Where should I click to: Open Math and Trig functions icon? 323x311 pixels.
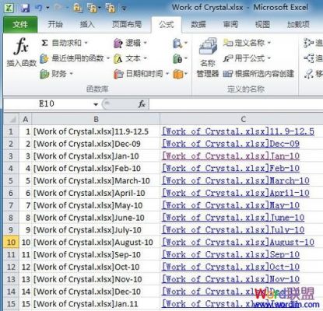pos(177,59)
